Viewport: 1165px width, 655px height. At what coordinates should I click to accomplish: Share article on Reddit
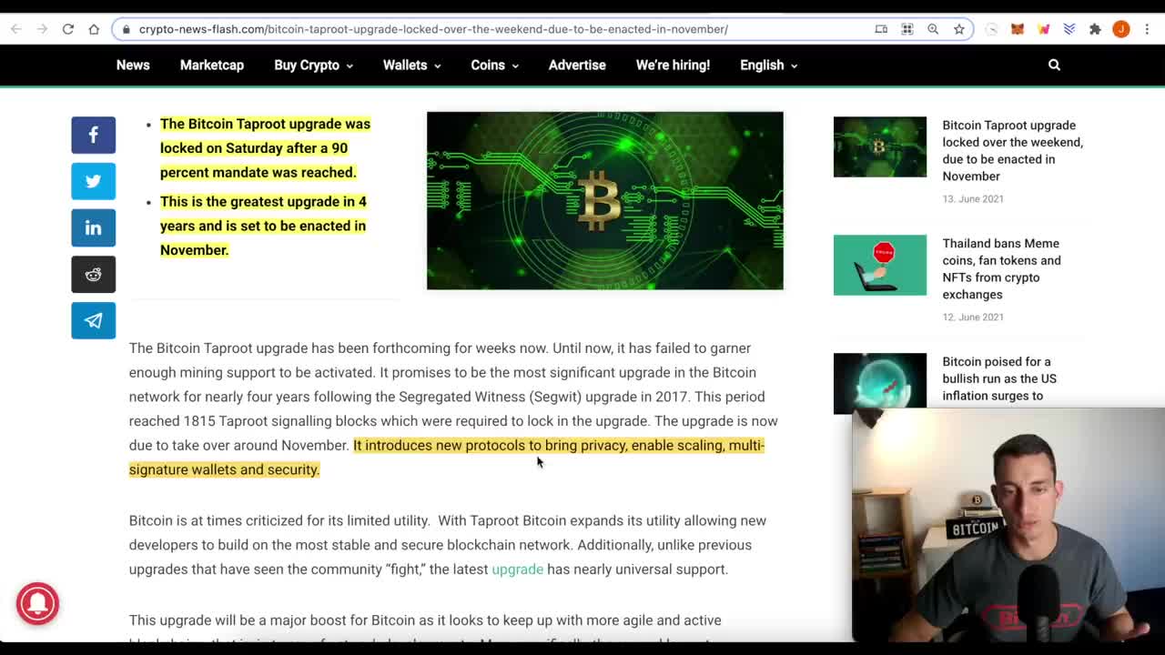pyautogui.click(x=94, y=274)
